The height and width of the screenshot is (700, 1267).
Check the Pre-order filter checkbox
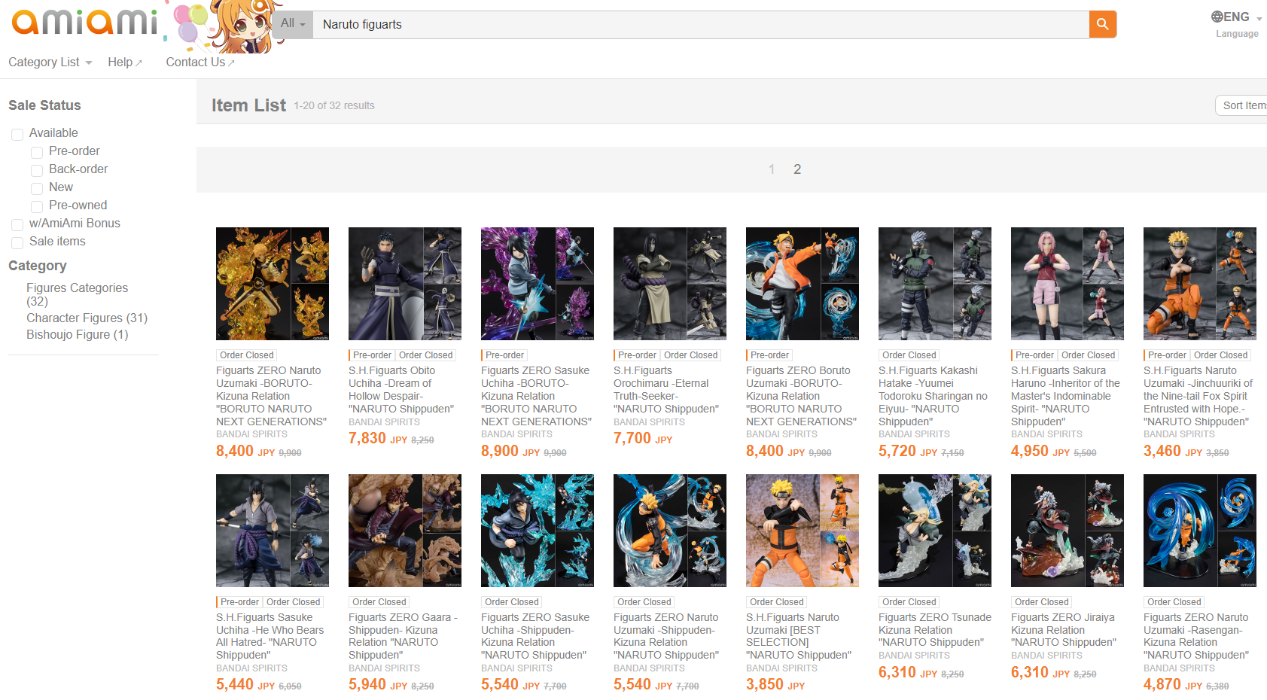pos(37,152)
